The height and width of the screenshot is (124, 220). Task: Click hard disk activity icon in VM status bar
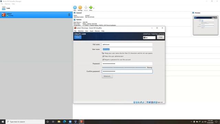(x=134, y=102)
